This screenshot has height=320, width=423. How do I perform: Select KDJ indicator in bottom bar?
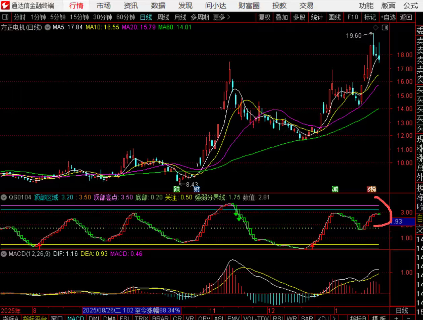[x=323, y=318]
